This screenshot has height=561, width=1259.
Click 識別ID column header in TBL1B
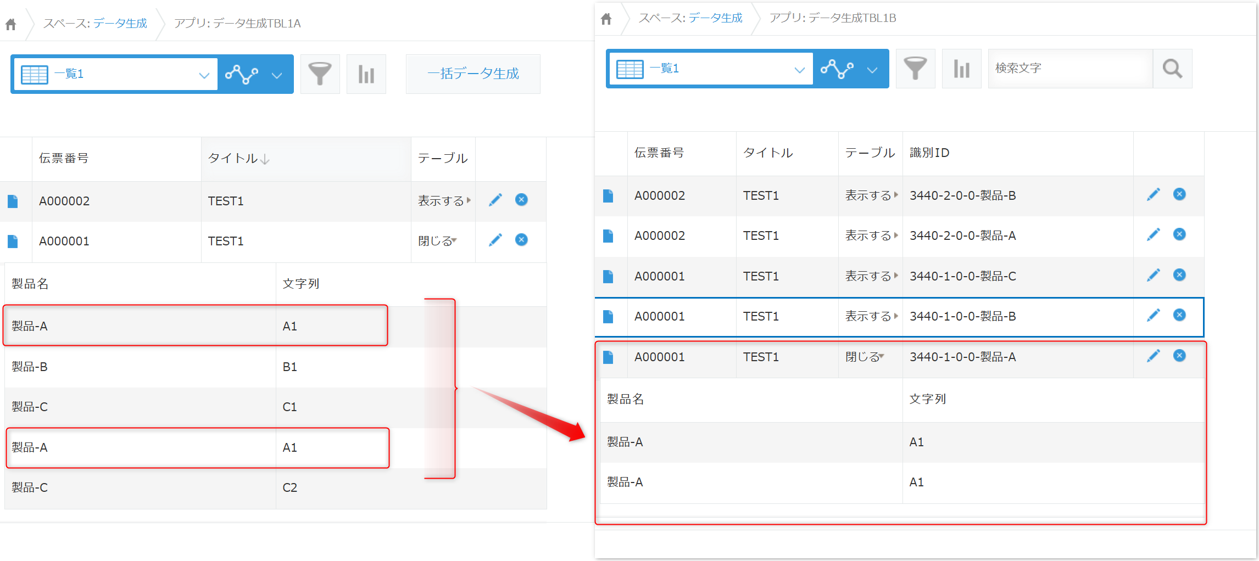pos(1018,153)
